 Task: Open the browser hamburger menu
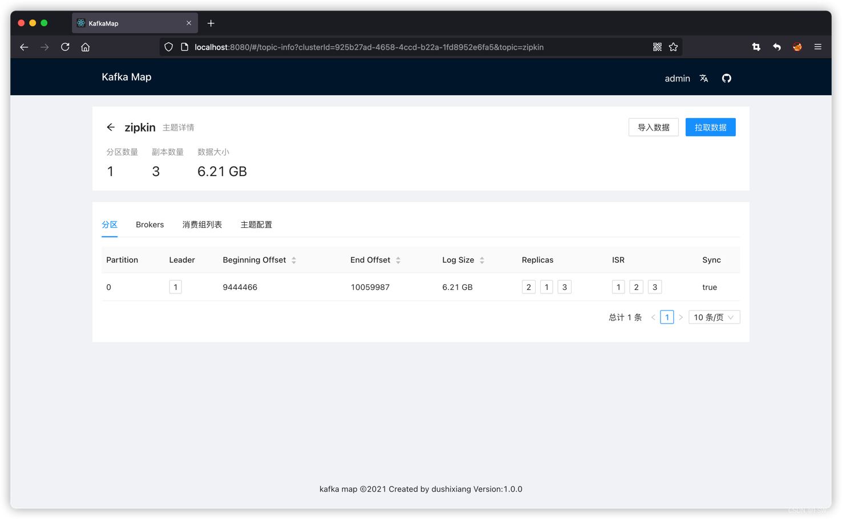[818, 47]
